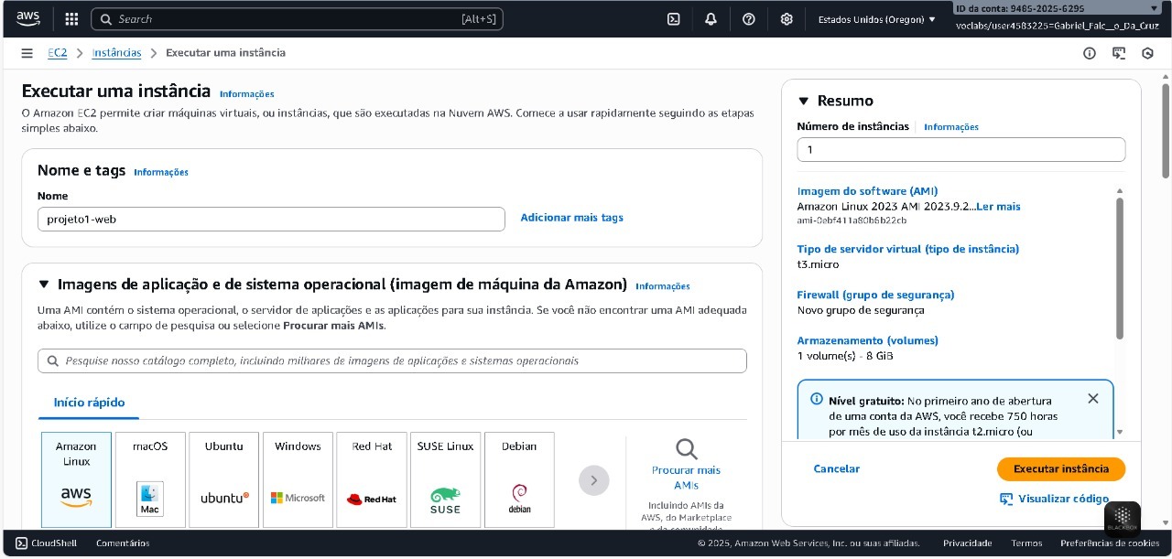
Task: Choose the Windows AMI tile
Action: 298,479
